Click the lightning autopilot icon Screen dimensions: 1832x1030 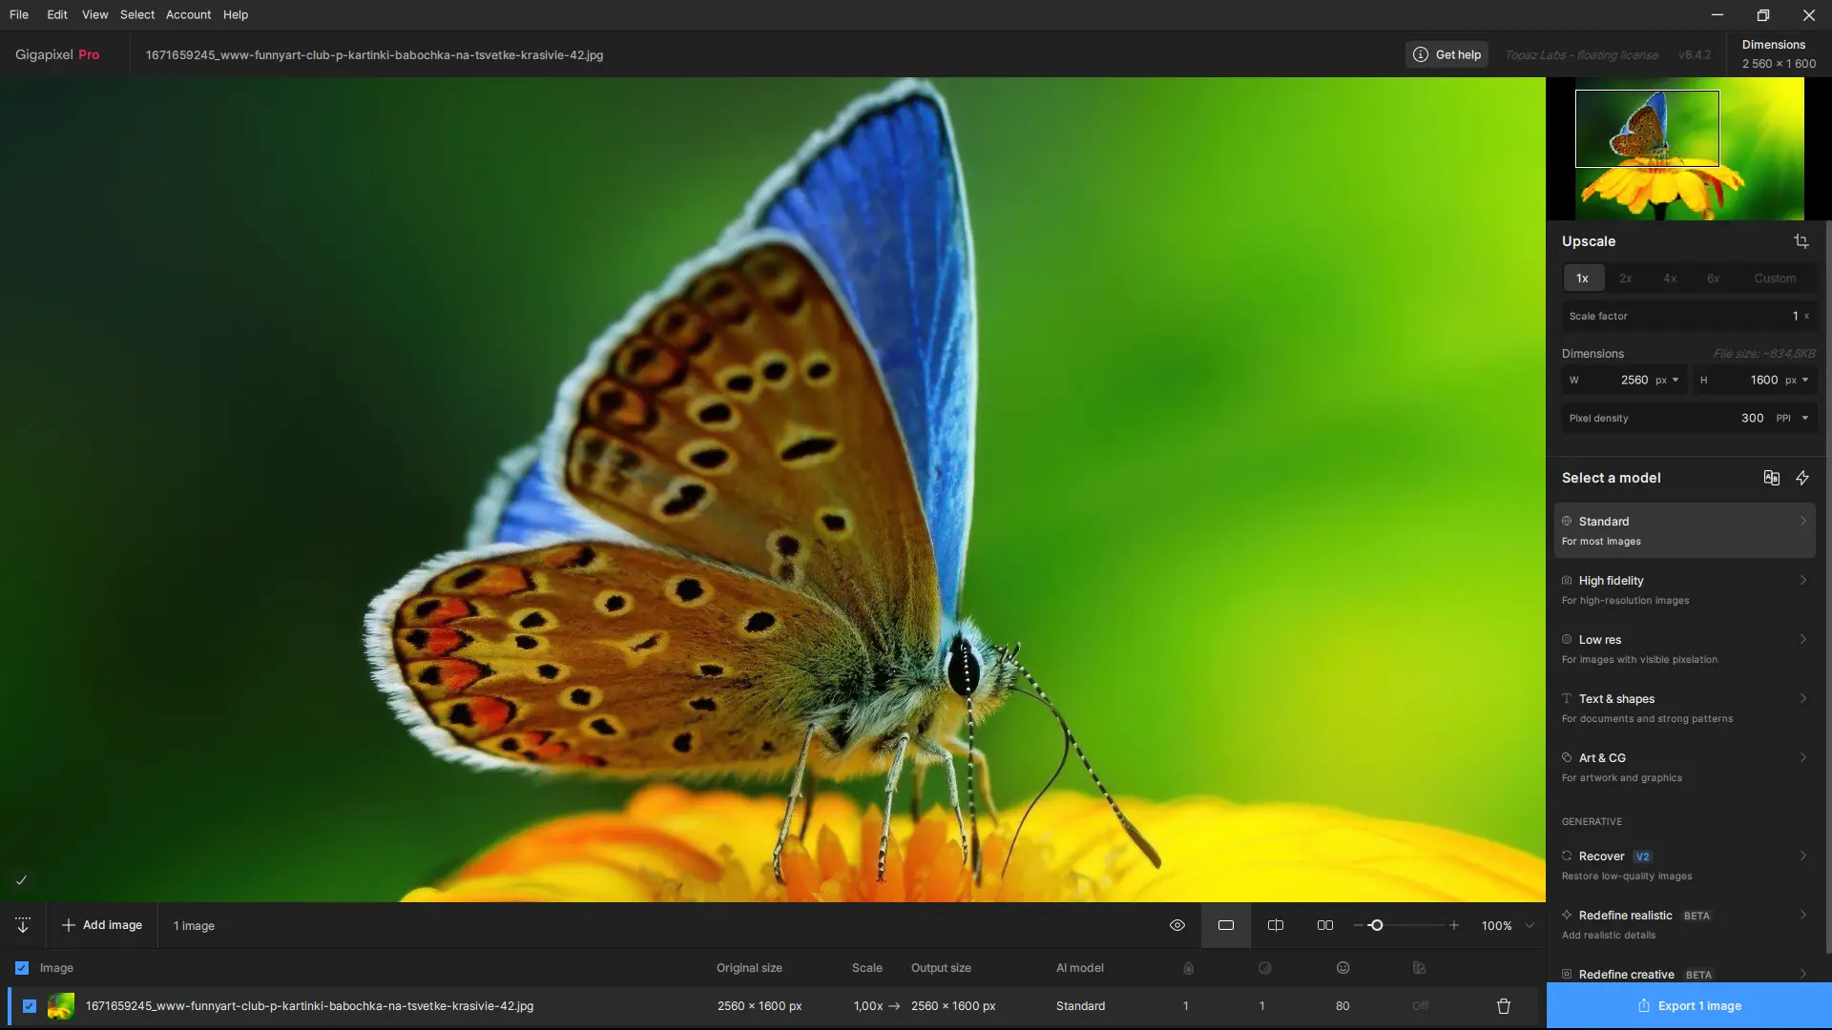(1802, 478)
